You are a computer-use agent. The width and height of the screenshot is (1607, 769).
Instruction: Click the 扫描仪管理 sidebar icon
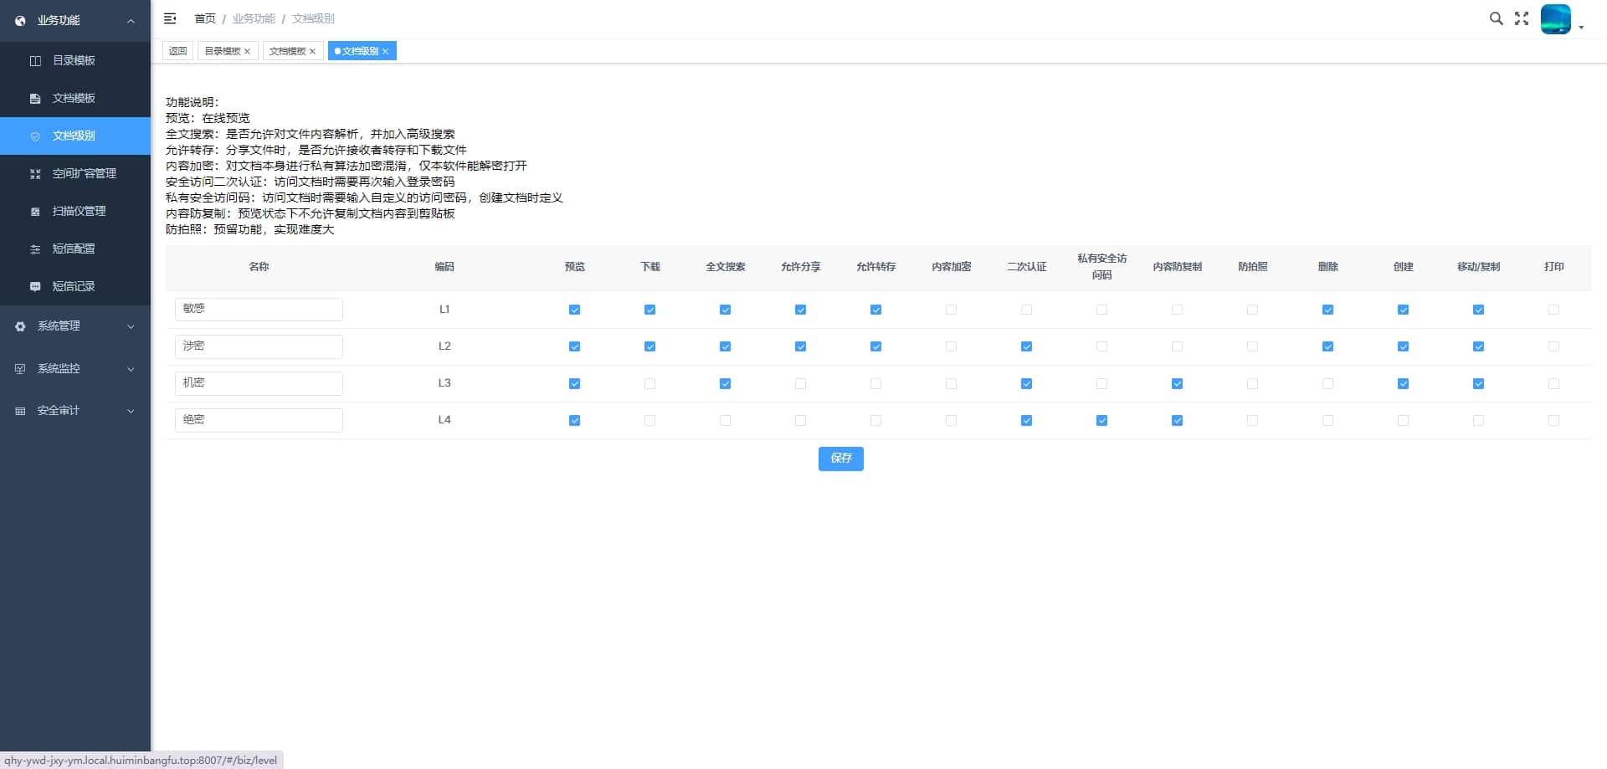coord(35,212)
